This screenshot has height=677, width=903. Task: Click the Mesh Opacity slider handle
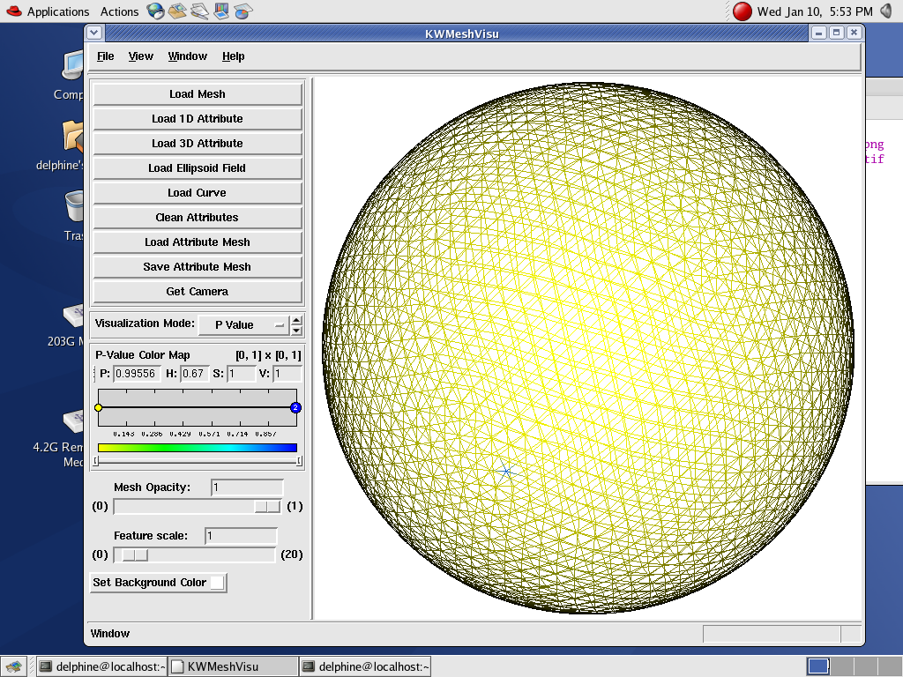(266, 506)
